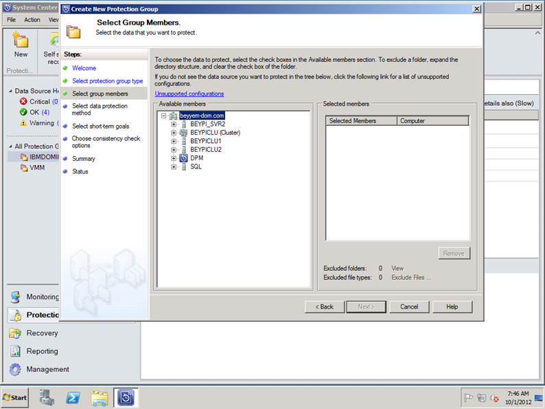
Task: Click the Help button
Action: point(452,307)
